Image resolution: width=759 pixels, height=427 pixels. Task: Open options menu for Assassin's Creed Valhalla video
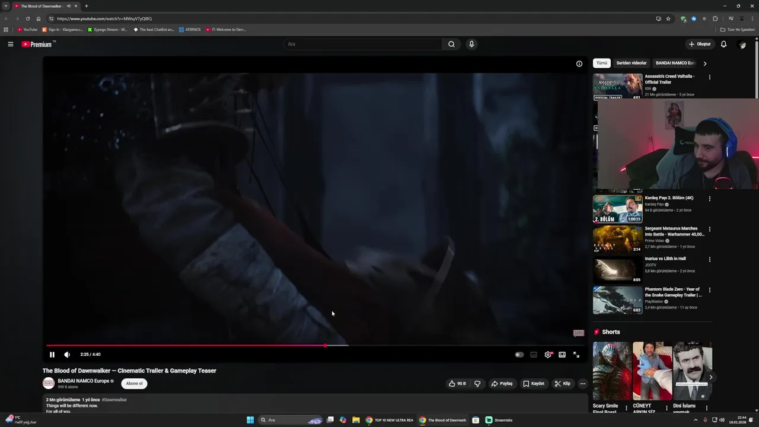click(709, 77)
